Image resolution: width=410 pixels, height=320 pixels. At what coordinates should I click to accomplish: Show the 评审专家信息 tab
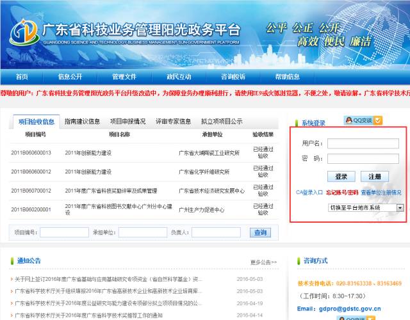(x=173, y=121)
